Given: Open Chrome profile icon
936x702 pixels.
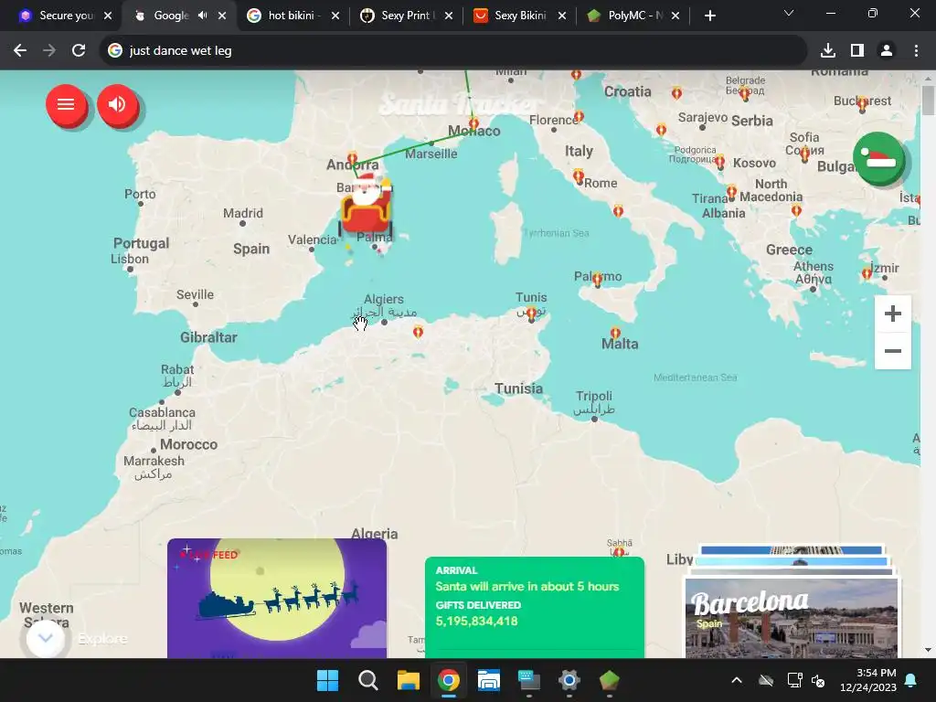Looking at the screenshot, I should (887, 51).
